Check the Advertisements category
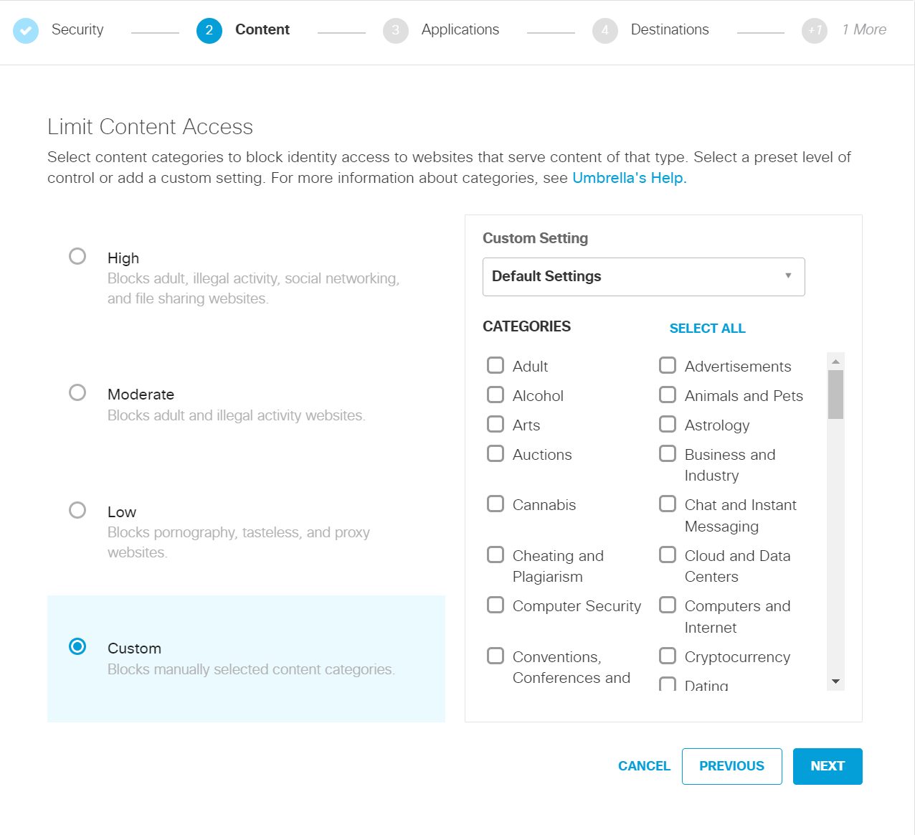 pos(668,365)
